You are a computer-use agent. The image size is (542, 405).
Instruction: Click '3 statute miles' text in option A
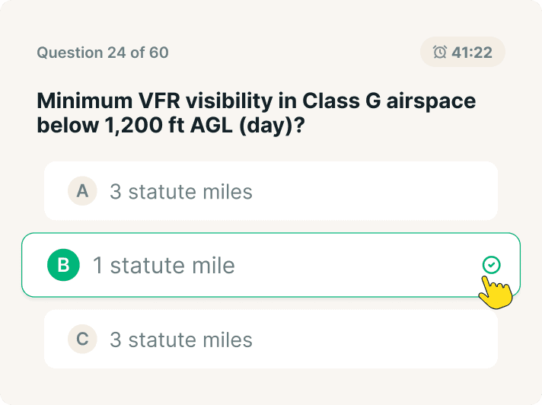pos(181,191)
